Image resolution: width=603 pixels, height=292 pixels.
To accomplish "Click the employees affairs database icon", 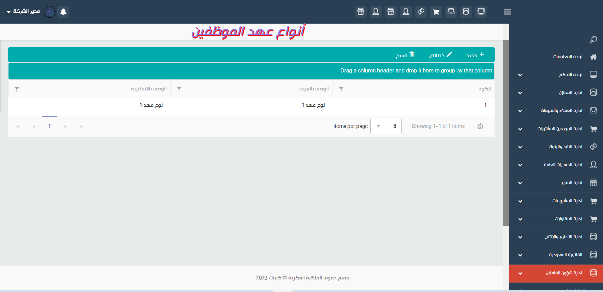I will tap(594, 273).
